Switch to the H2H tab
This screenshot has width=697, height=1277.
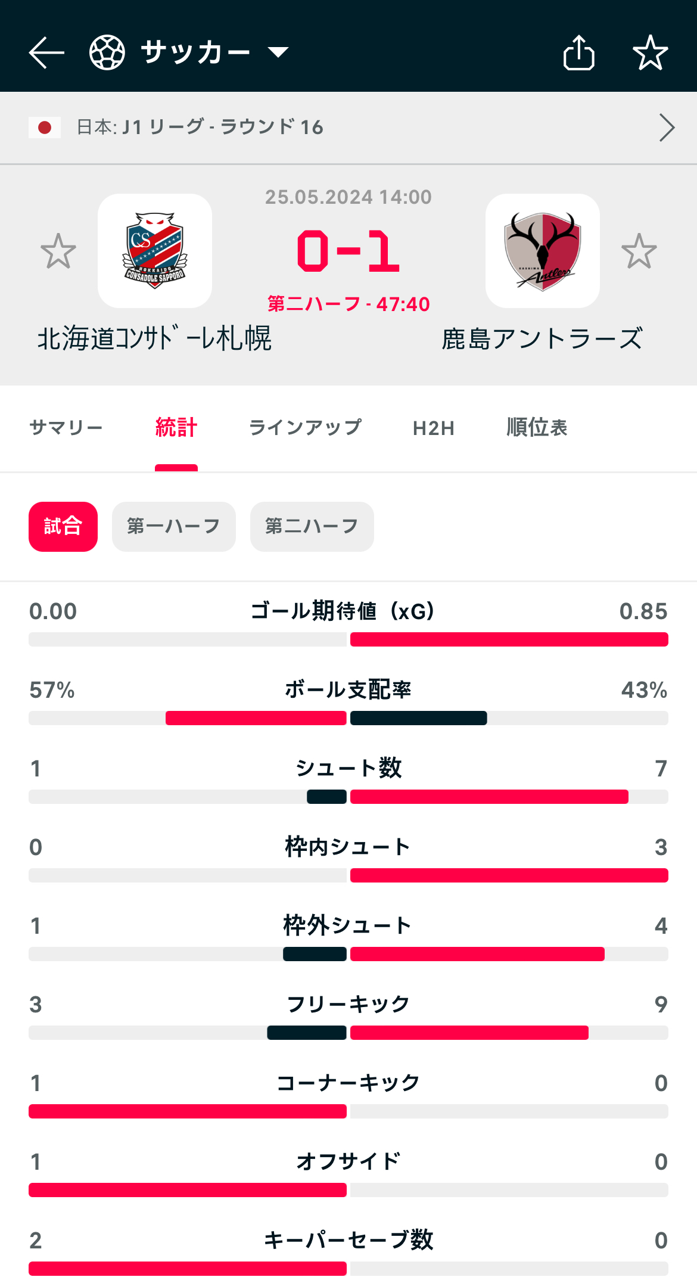coord(434,428)
